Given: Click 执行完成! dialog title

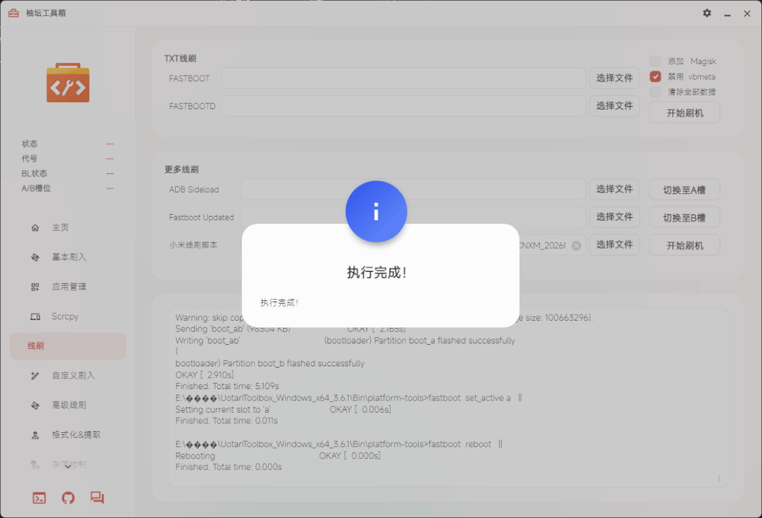Looking at the screenshot, I should (x=377, y=273).
